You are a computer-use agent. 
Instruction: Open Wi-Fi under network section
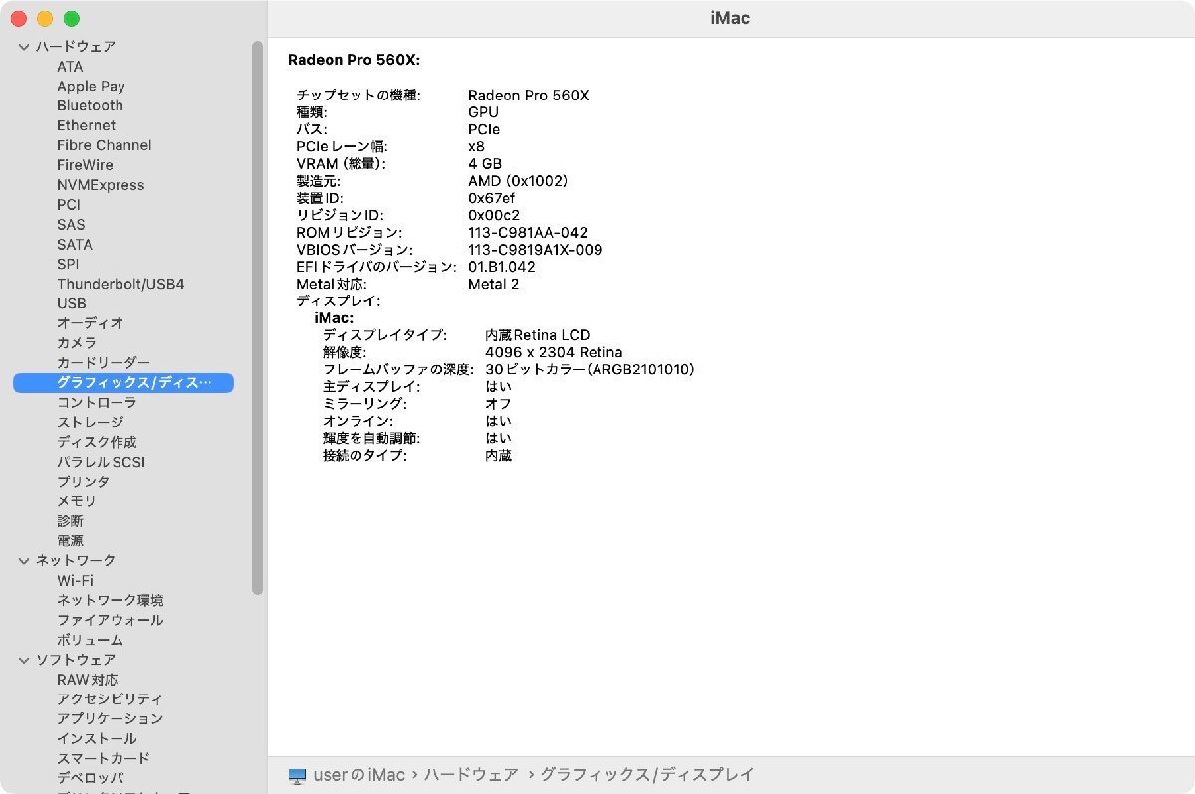(75, 580)
